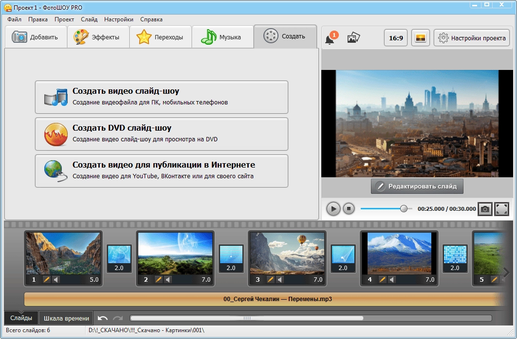
Task: Edit slide 3 with pencil icon
Action: pyautogui.click(x=270, y=279)
